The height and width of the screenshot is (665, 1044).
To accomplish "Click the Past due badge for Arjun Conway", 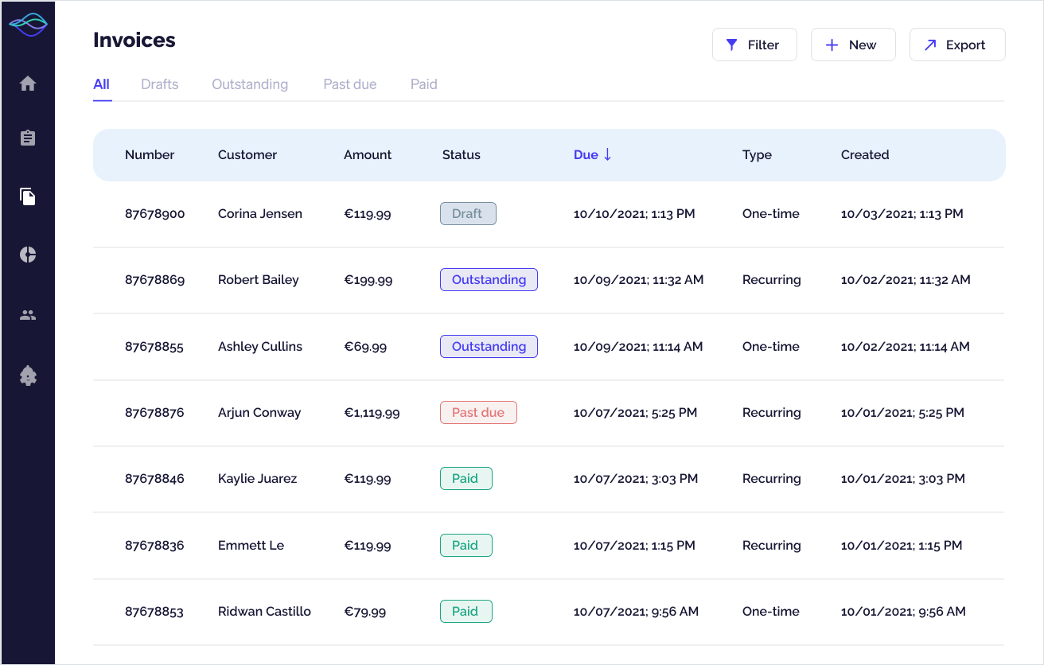I will (477, 413).
